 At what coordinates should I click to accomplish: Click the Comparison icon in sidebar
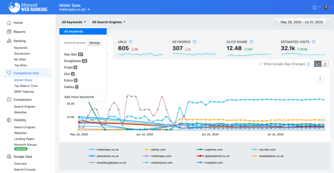pos(9,100)
